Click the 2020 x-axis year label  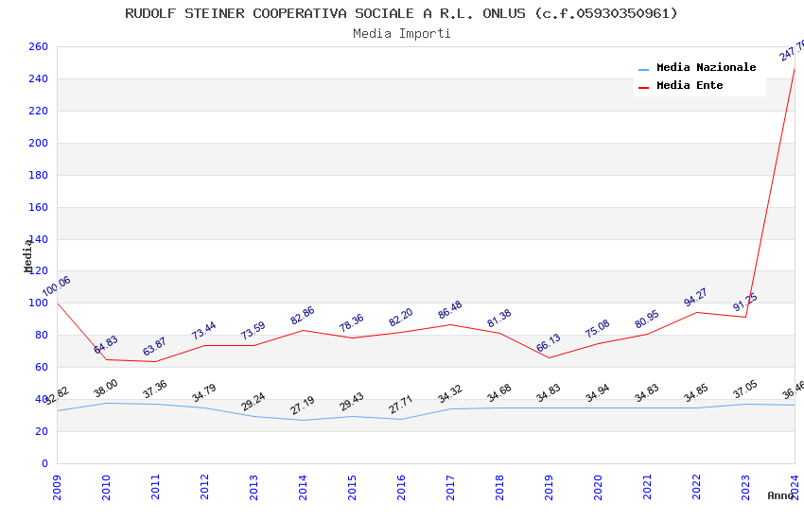coord(599,487)
